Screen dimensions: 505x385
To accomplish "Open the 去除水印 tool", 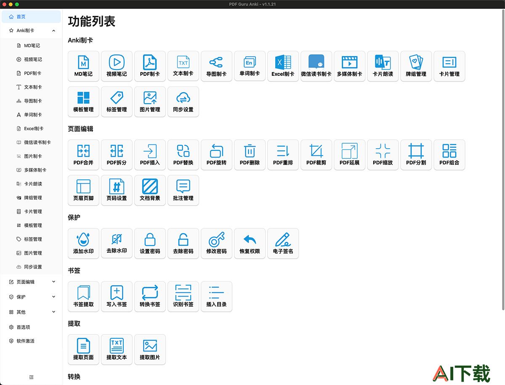I will pos(117,243).
